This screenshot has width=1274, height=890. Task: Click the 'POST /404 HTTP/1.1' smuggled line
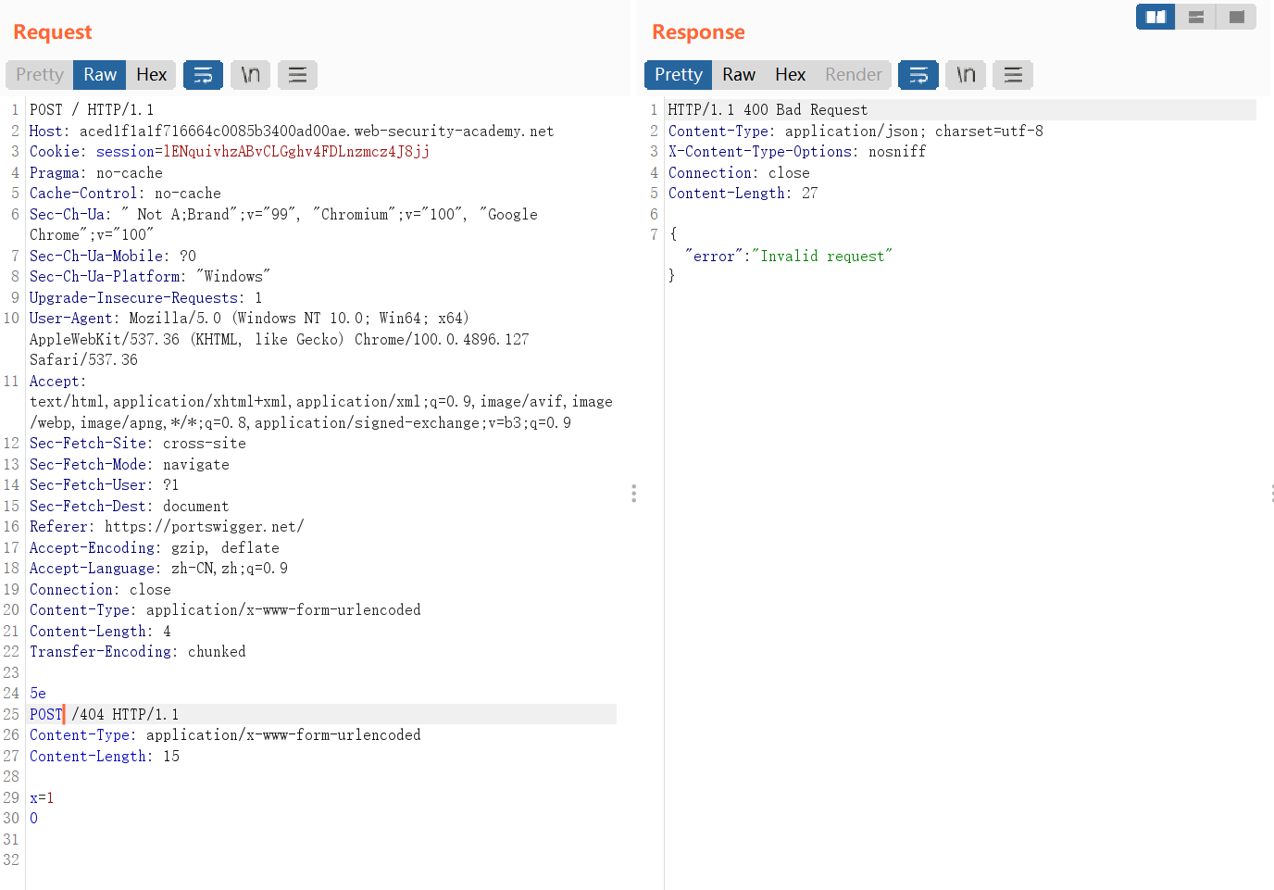[105, 715]
